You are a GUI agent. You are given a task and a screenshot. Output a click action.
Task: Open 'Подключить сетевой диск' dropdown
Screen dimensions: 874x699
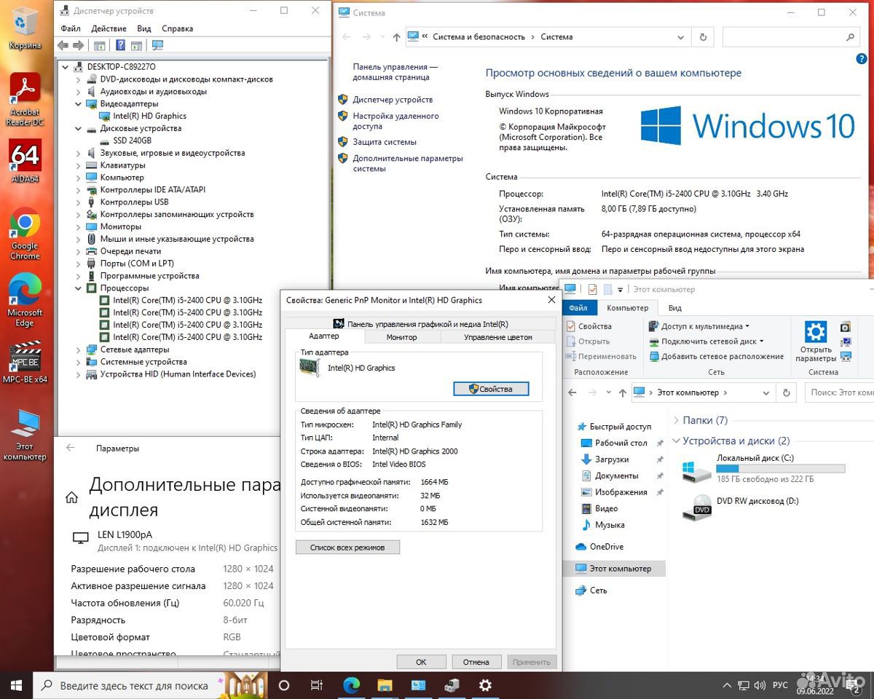[706, 341]
